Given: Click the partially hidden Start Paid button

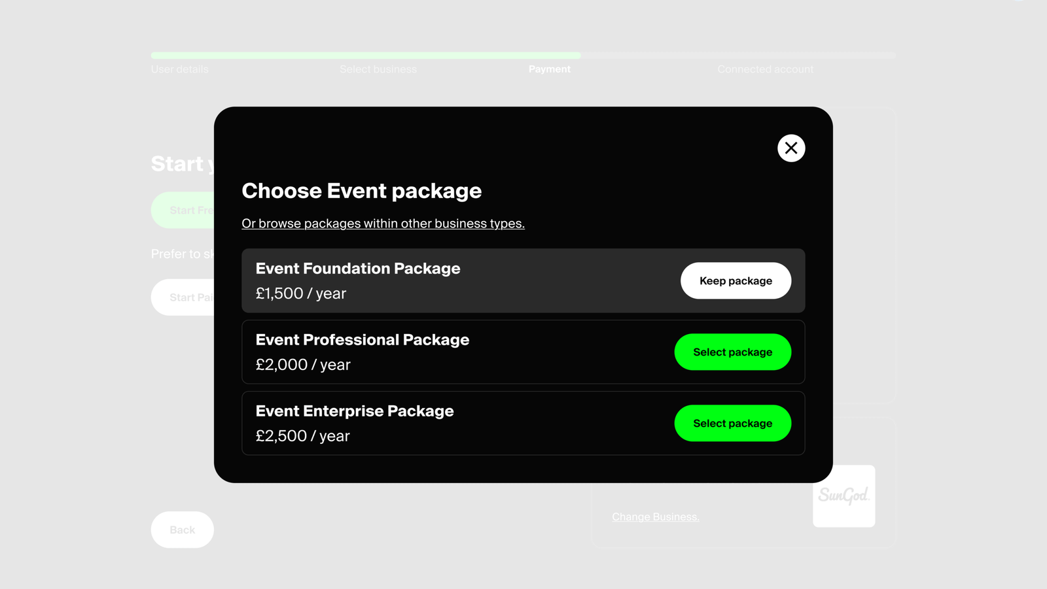Looking at the screenshot, I should click(183, 297).
